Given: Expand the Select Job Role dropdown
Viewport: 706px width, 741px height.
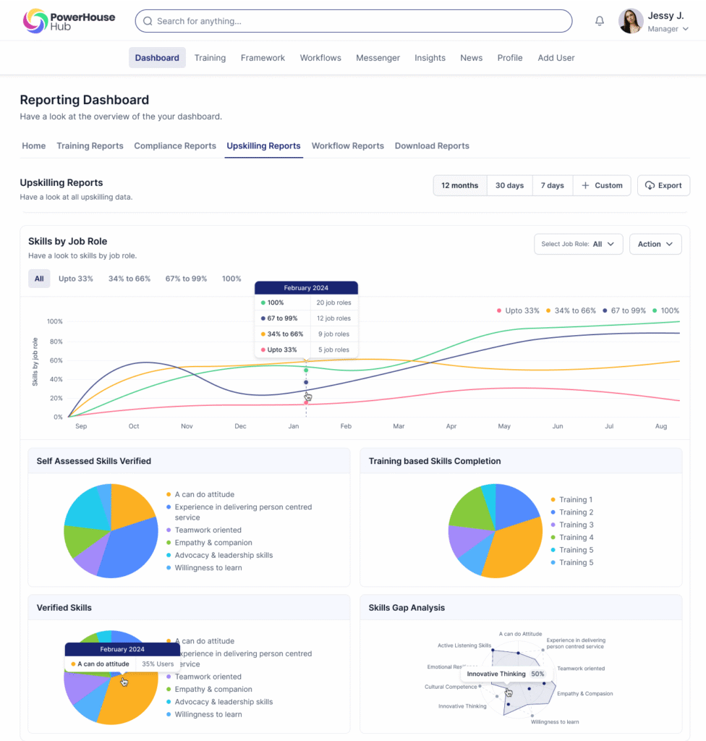Looking at the screenshot, I should click(578, 244).
